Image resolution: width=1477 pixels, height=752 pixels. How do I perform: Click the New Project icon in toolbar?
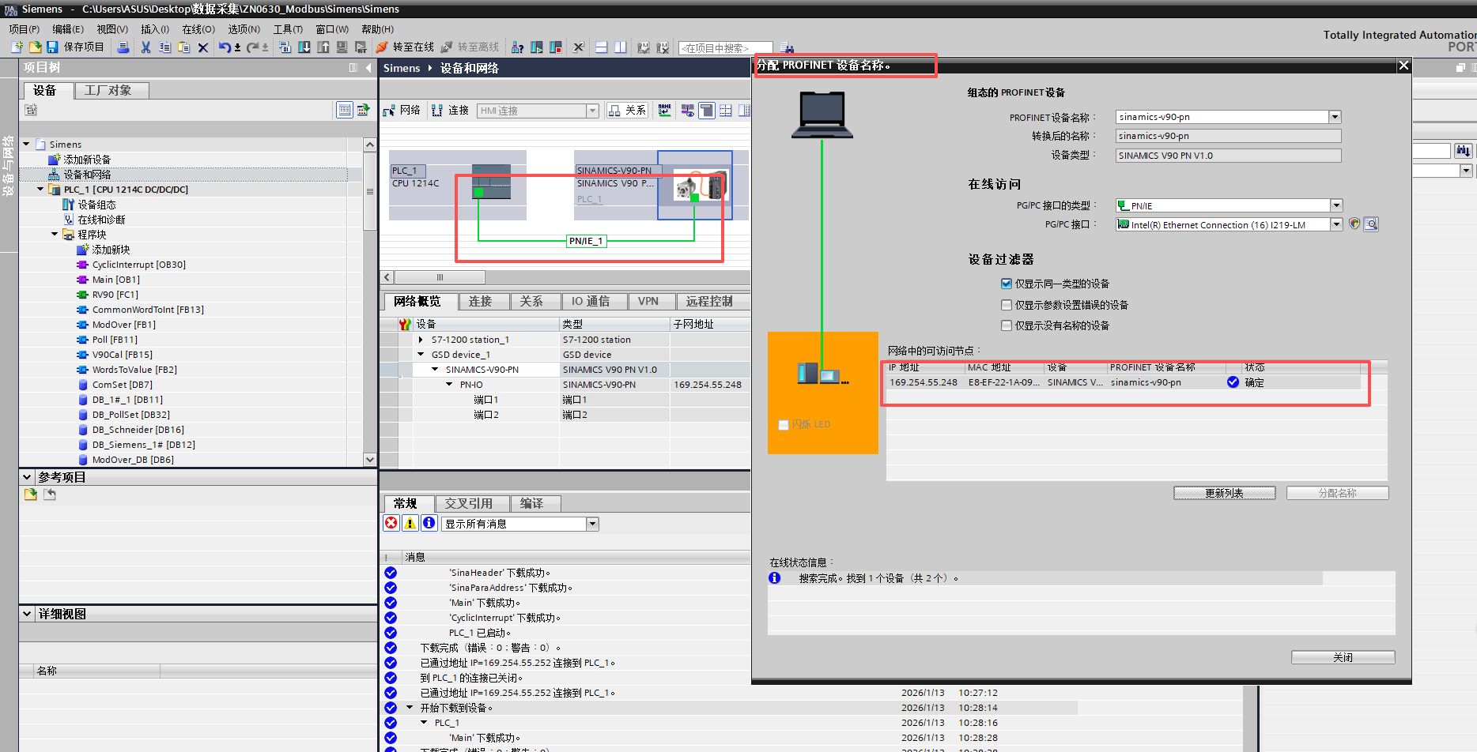tap(17, 47)
